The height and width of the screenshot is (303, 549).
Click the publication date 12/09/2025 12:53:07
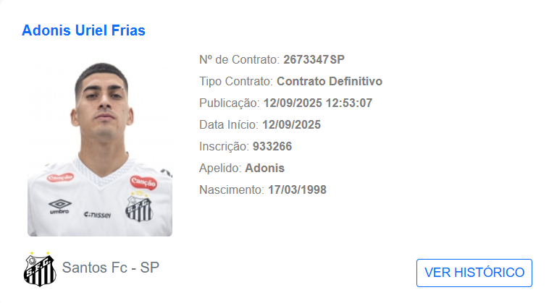[x=317, y=103]
